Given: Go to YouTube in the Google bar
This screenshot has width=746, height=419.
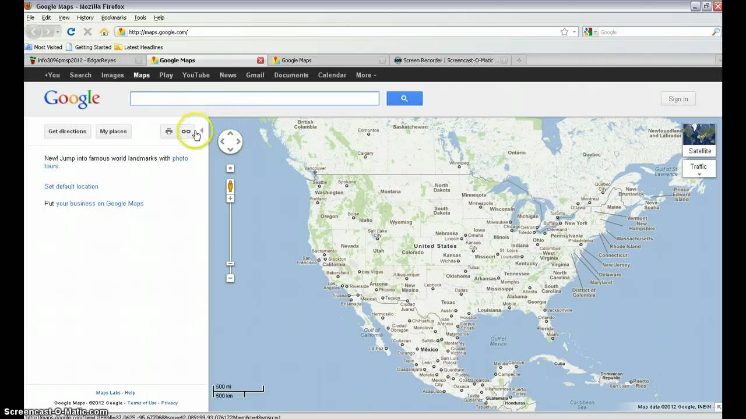Looking at the screenshot, I should click(x=196, y=75).
